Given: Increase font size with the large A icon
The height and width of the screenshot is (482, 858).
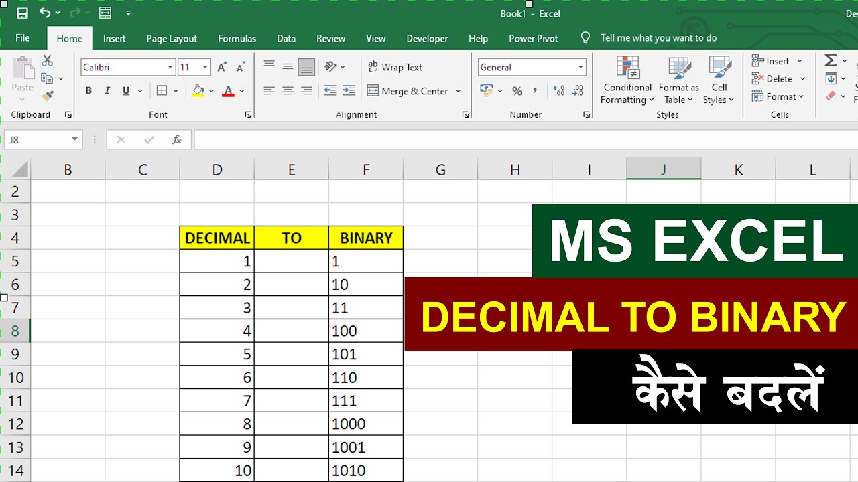Looking at the screenshot, I should (x=222, y=67).
